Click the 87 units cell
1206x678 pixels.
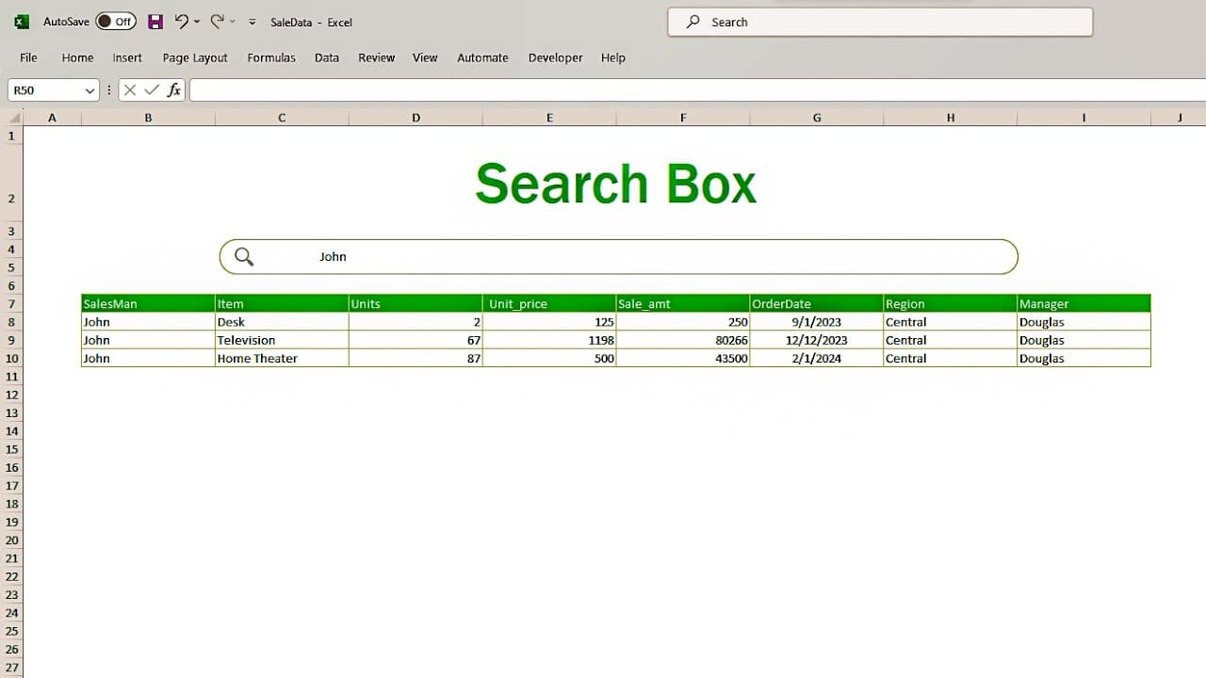tap(416, 358)
